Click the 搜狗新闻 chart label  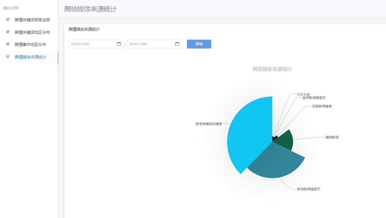click(x=332, y=137)
